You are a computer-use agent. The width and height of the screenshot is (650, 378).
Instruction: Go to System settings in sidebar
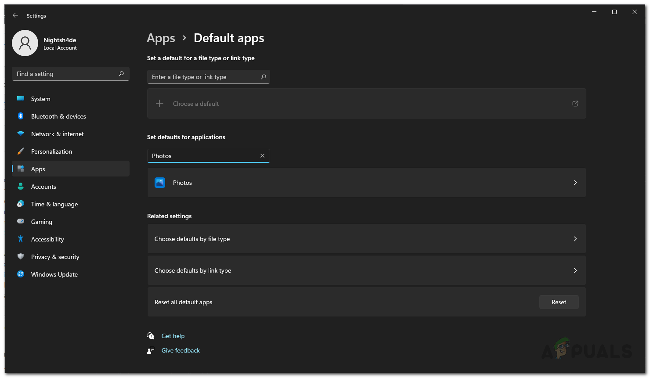click(40, 99)
